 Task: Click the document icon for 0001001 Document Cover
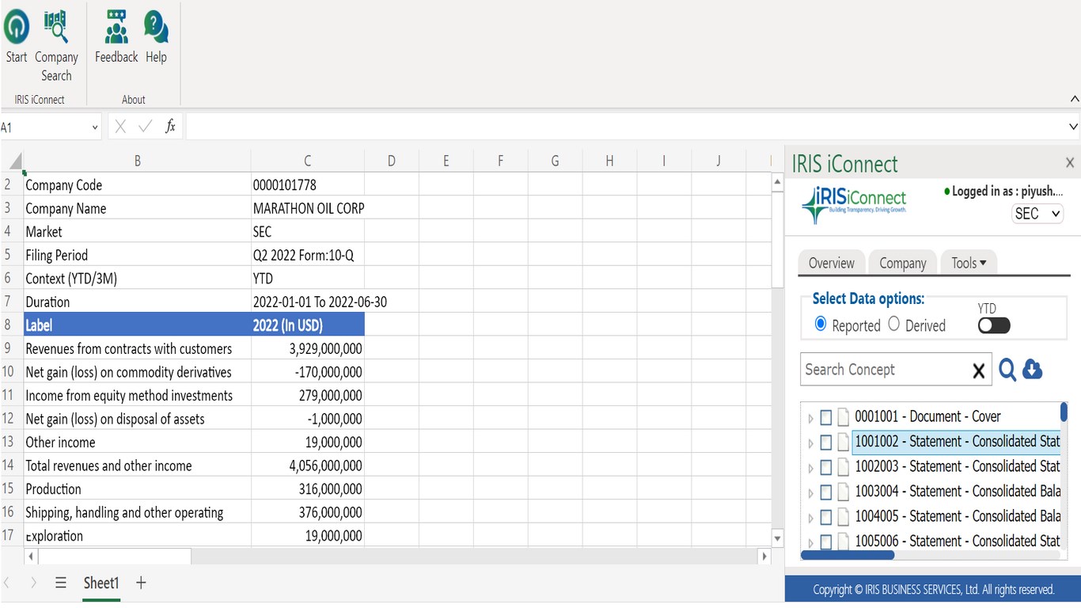tap(844, 417)
